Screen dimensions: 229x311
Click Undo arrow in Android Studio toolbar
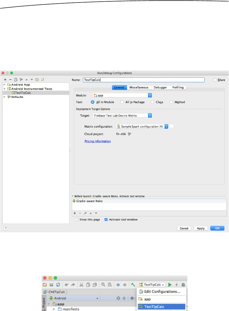[x=66, y=285]
